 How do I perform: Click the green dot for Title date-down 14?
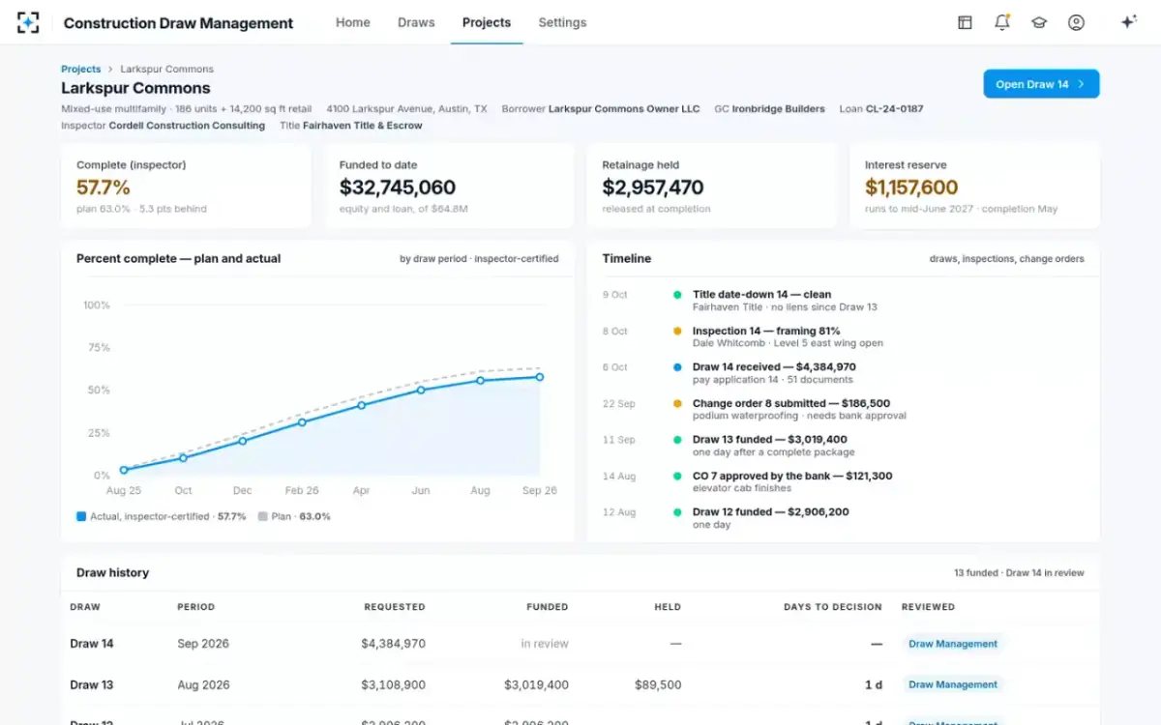pos(677,295)
